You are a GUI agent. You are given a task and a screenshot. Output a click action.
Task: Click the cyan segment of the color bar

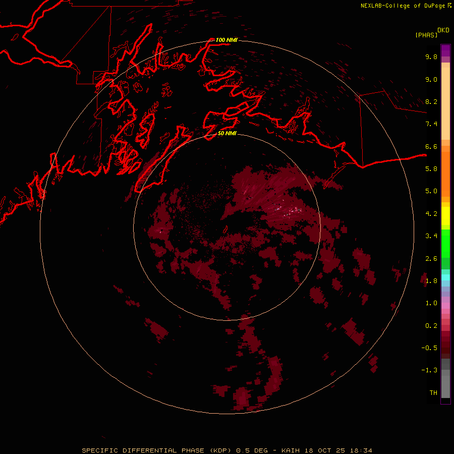point(445,277)
